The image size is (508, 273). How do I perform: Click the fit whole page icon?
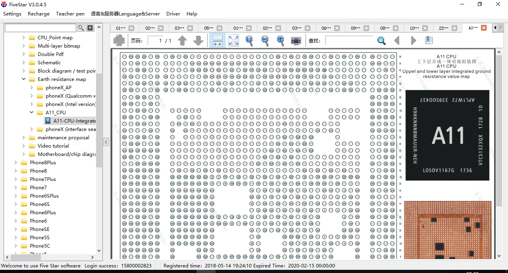[x=233, y=40]
